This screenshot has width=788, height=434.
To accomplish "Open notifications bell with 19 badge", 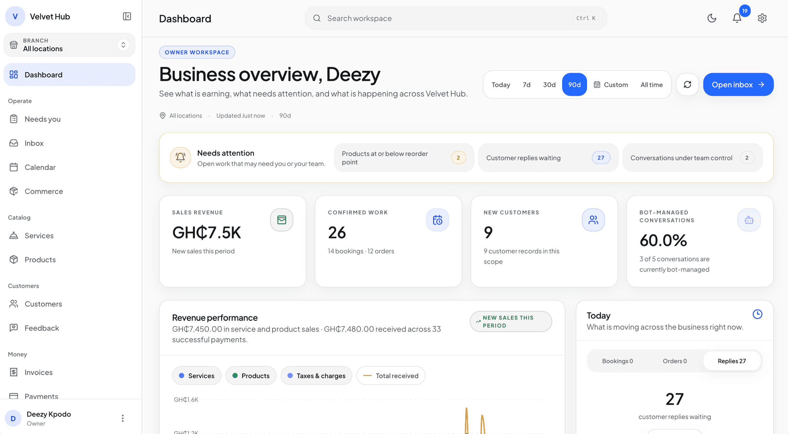I will click(737, 18).
